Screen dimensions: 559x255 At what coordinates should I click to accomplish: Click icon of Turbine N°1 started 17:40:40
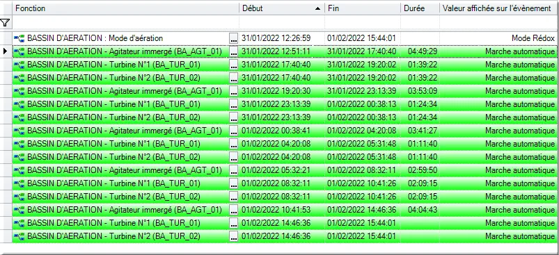19,65
